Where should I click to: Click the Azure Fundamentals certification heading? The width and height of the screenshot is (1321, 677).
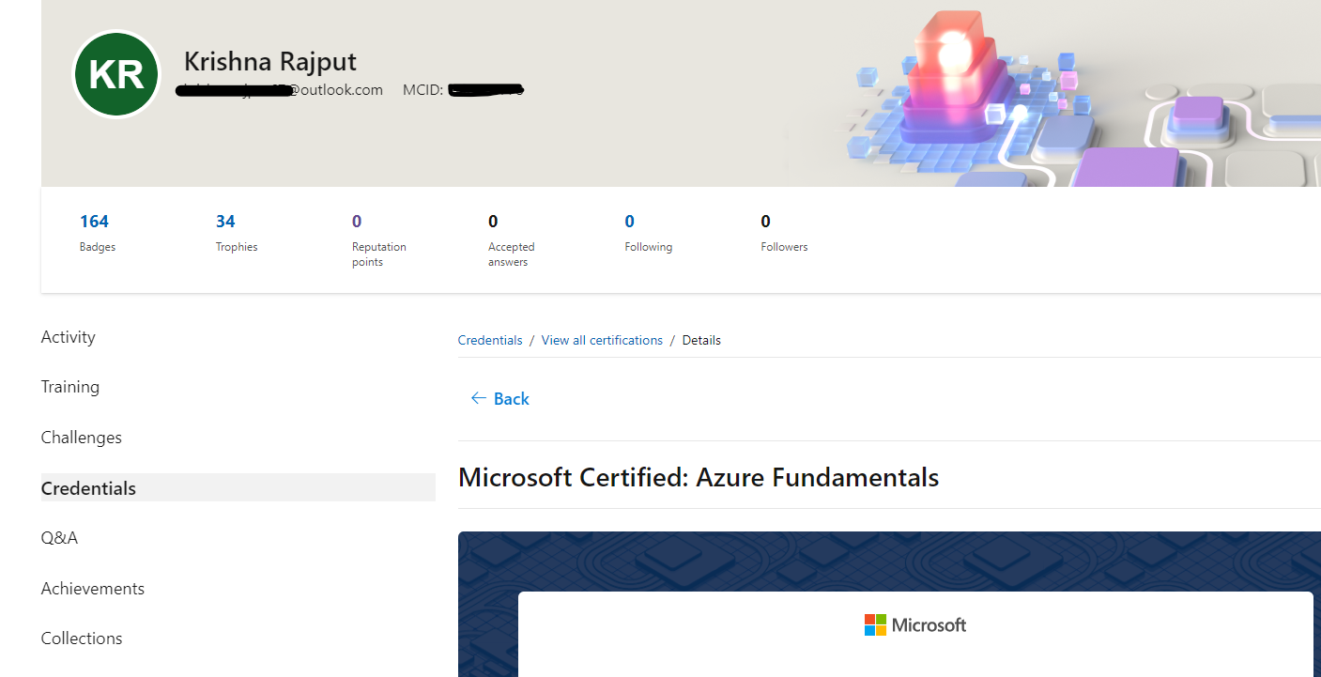coord(699,477)
